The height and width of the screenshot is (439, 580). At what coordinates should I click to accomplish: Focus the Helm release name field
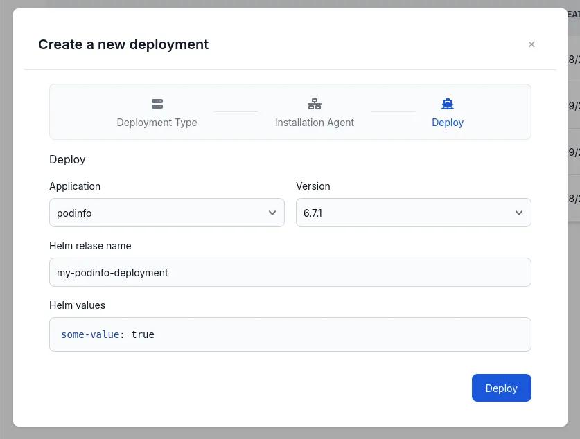pyautogui.click(x=290, y=272)
